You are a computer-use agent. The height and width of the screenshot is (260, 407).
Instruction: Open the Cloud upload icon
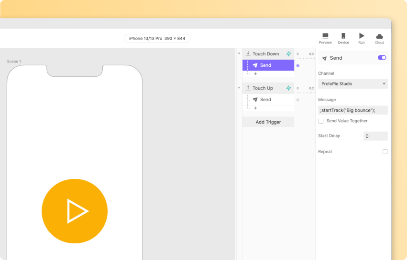(379, 39)
